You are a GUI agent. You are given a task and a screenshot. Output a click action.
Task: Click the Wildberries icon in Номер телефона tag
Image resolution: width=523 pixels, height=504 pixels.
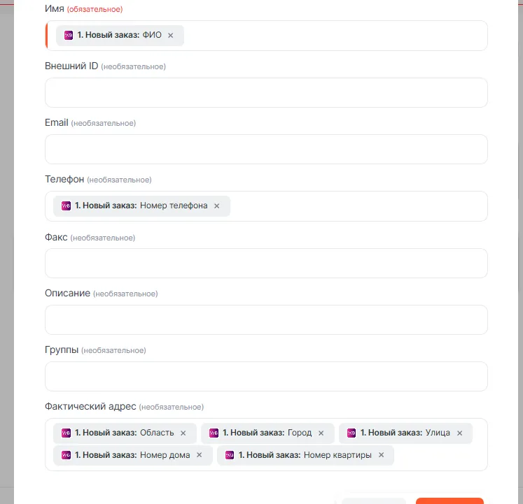click(x=67, y=206)
